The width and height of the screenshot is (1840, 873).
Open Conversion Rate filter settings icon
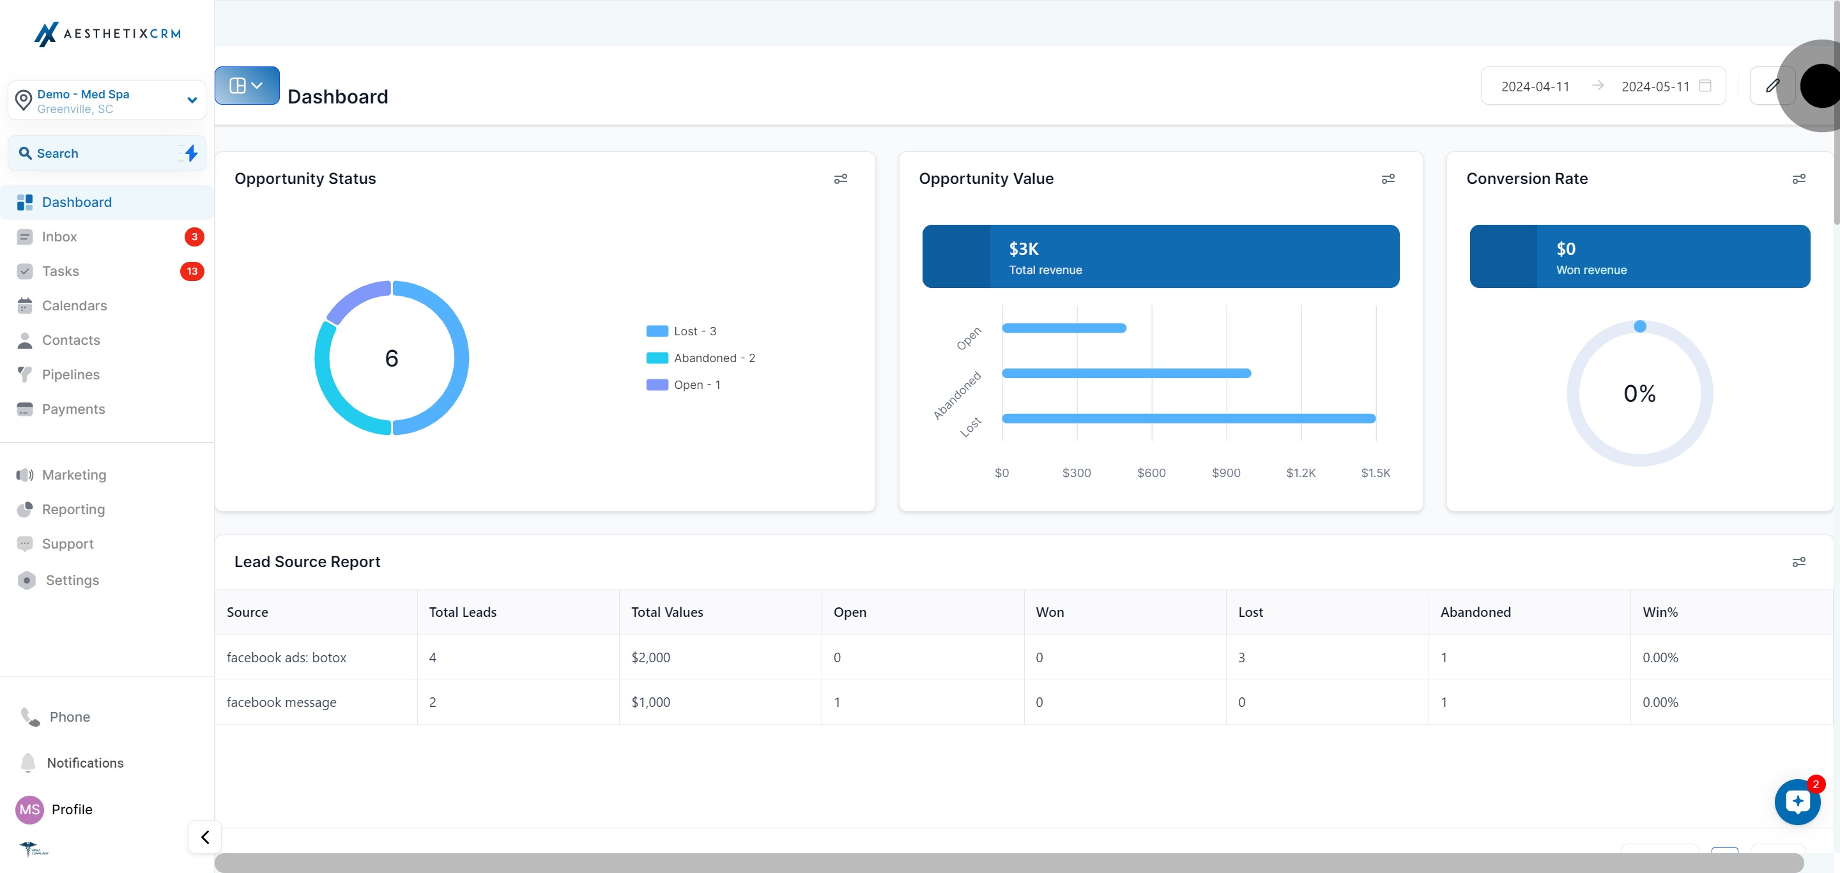1798,178
